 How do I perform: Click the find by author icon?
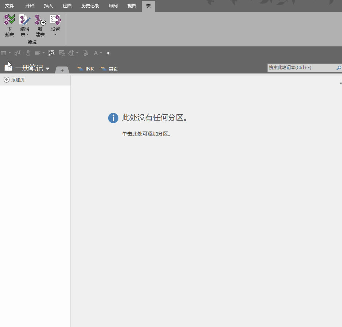[x=85, y=53]
